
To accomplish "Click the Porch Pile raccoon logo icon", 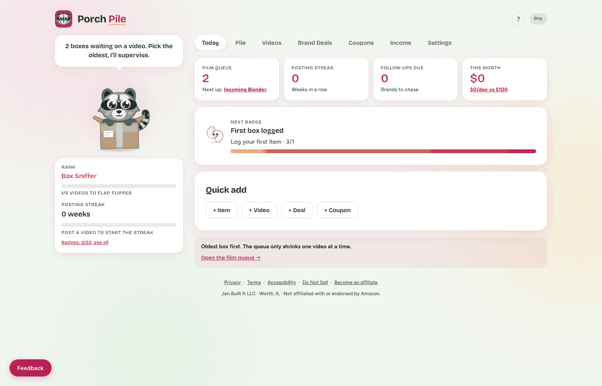I will click(64, 19).
